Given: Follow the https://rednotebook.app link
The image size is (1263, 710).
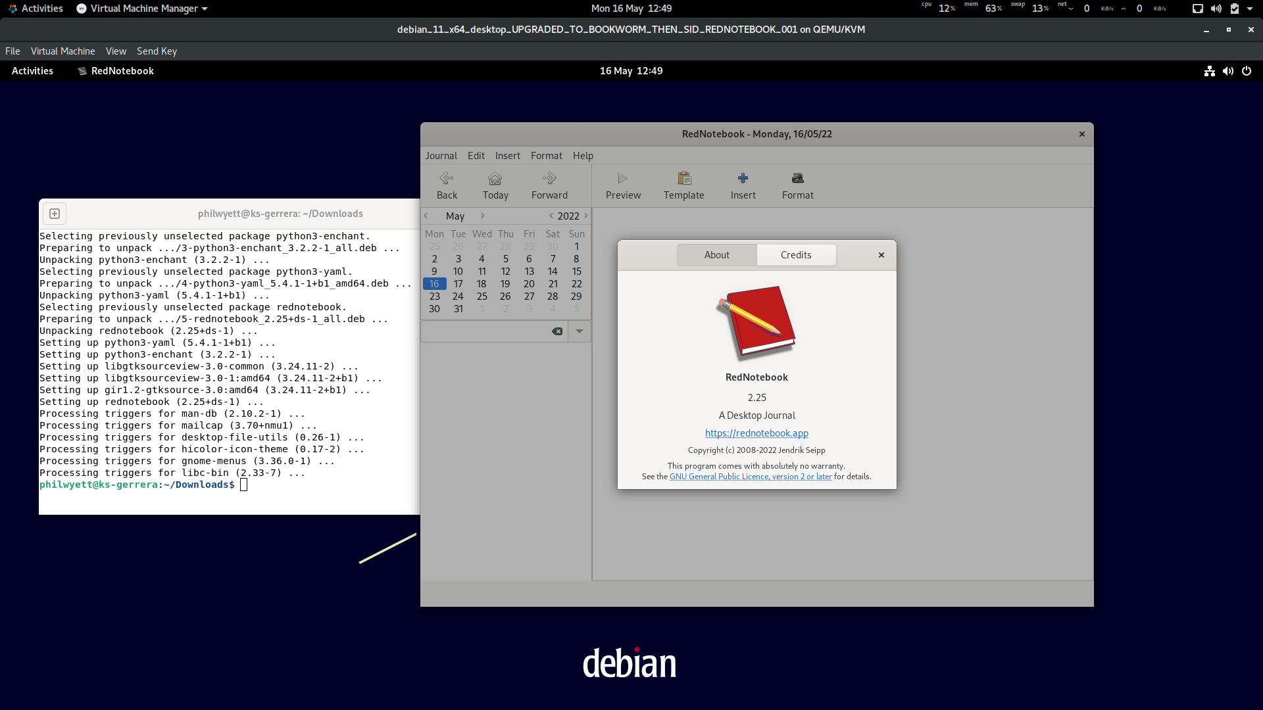Looking at the screenshot, I should click(756, 433).
